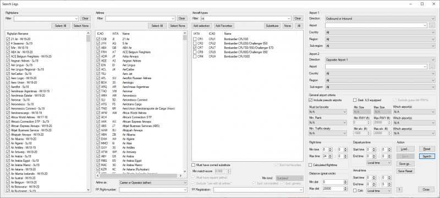
Task: Click the Airport-1 browse ellipsis button
Action: 432,25
